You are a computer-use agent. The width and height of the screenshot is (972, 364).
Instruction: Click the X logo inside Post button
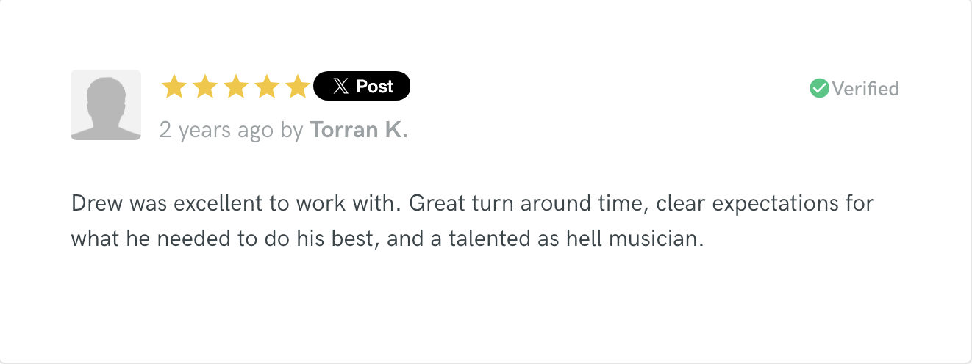pos(340,87)
